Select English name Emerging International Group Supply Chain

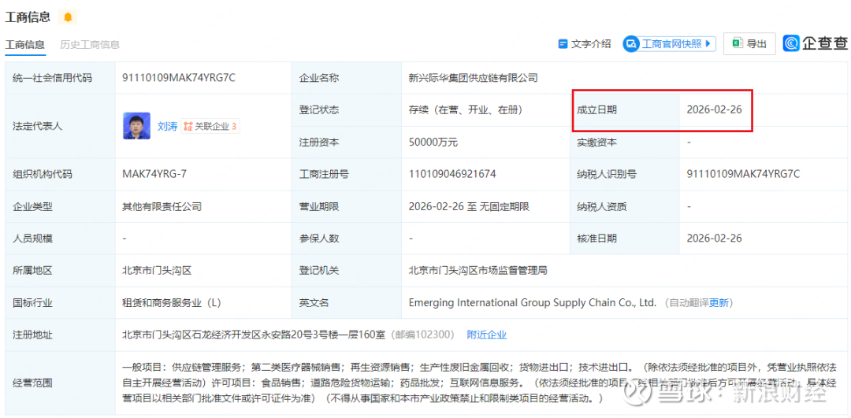[x=533, y=302]
